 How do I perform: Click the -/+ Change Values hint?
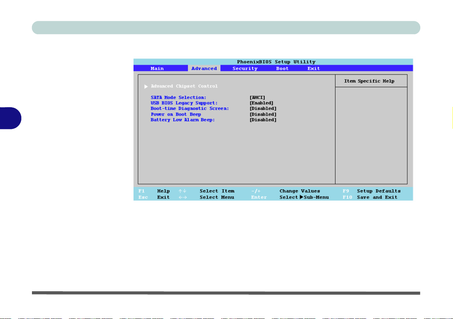point(285,191)
